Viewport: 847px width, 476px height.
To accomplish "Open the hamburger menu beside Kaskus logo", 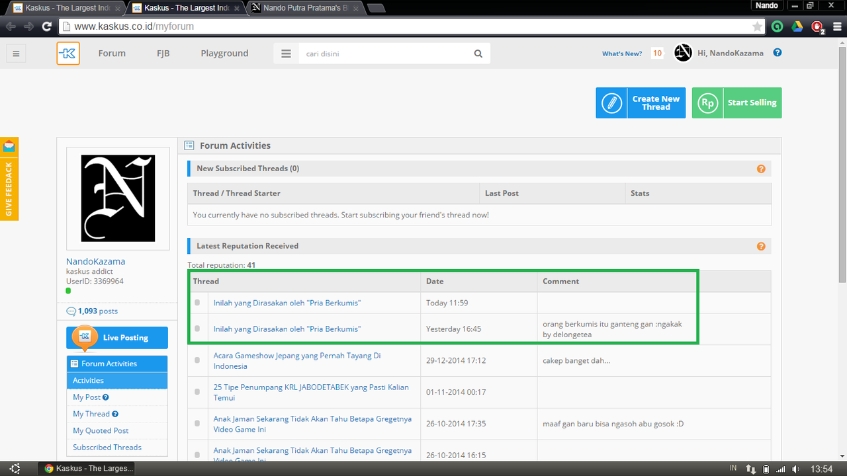I will click(17, 54).
